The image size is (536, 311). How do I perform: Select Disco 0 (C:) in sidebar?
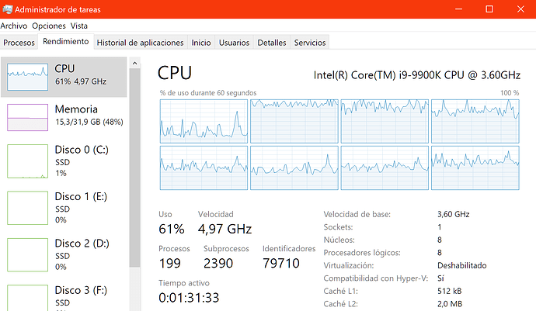[x=64, y=161]
